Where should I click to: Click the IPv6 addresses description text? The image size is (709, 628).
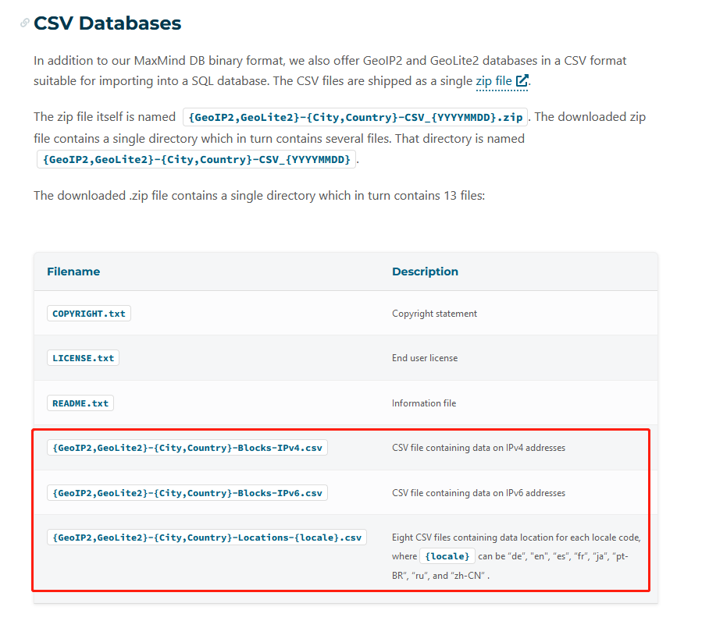coord(478,493)
